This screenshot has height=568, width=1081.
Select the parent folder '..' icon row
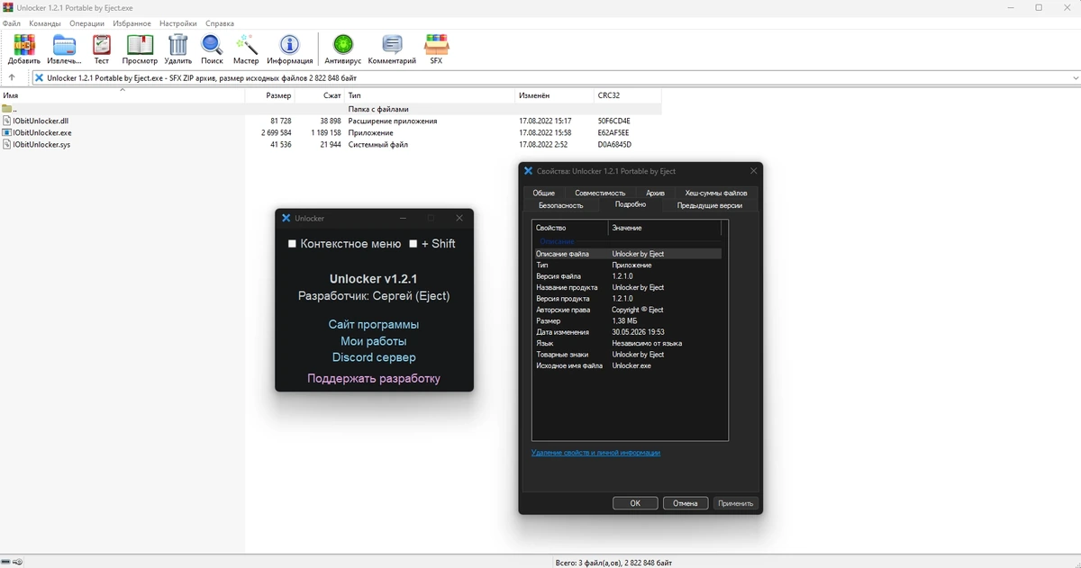pyautogui.click(x=331, y=109)
